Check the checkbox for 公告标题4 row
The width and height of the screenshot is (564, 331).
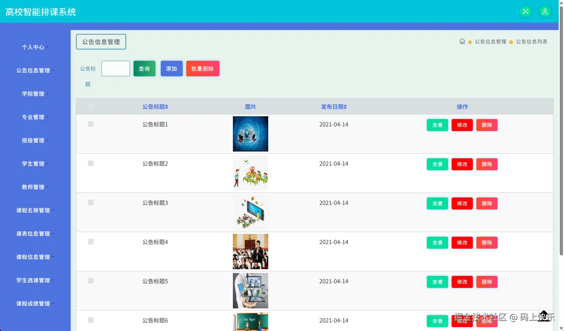91,242
